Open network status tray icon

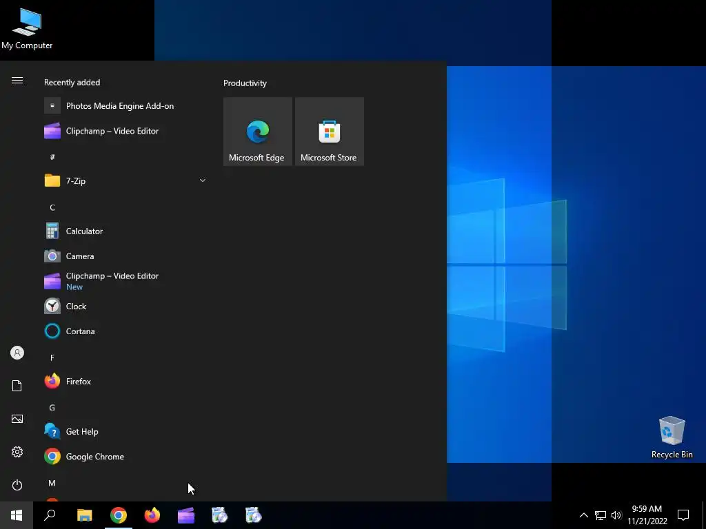coord(601,515)
